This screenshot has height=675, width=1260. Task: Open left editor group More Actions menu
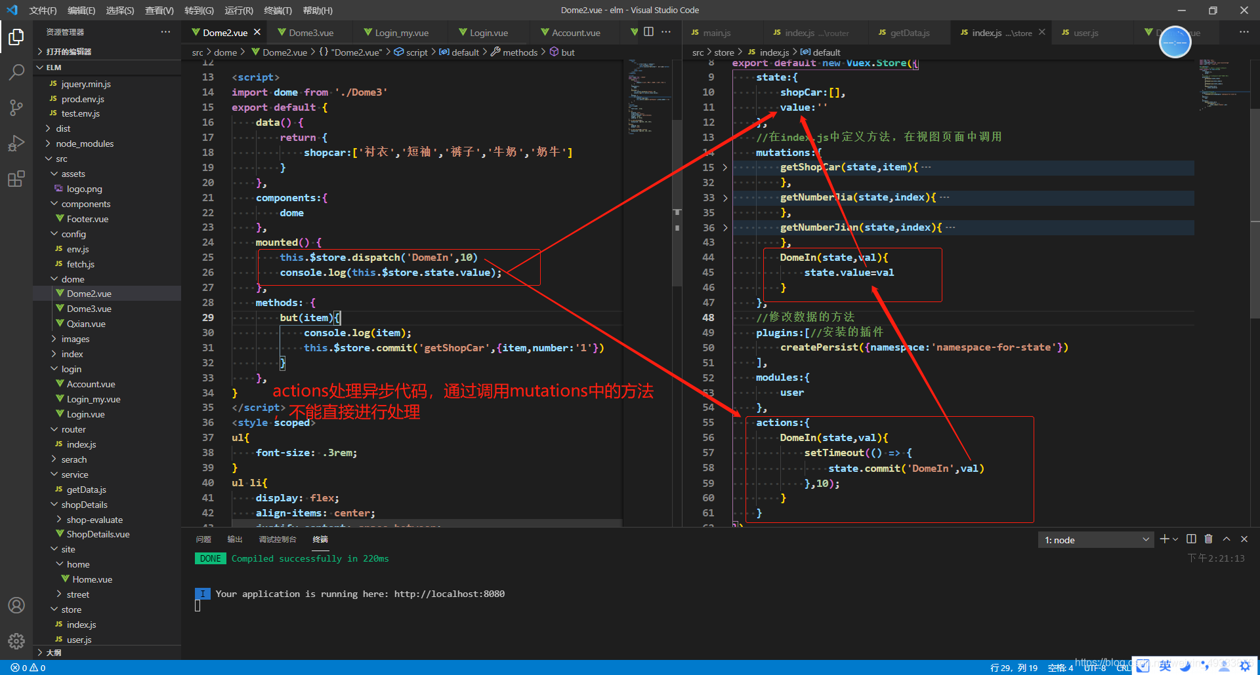tap(666, 32)
